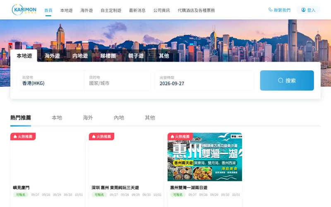Image resolution: width=331 pixels, height=207 pixels.
Task: Open the 出發時間 2026-09-27 date field
Action: click(x=204, y=80)
